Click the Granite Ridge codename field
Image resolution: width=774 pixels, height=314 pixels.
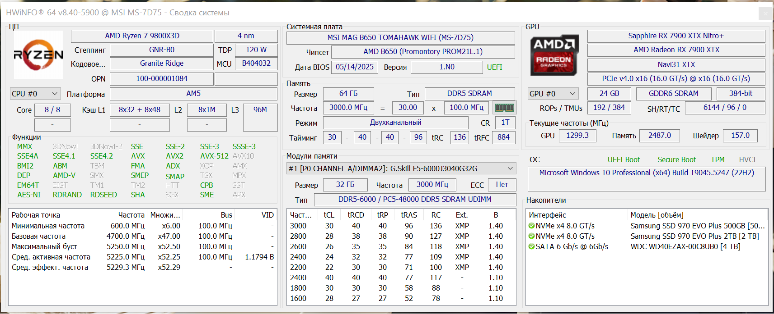[x=161, y=64]
